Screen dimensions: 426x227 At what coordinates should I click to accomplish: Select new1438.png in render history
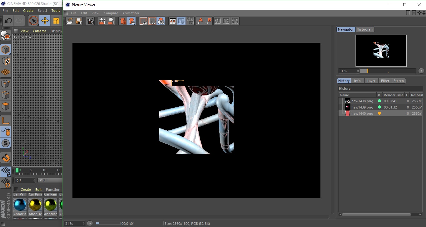point(362,101)
